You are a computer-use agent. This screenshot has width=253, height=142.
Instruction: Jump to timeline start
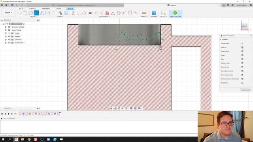2,114
